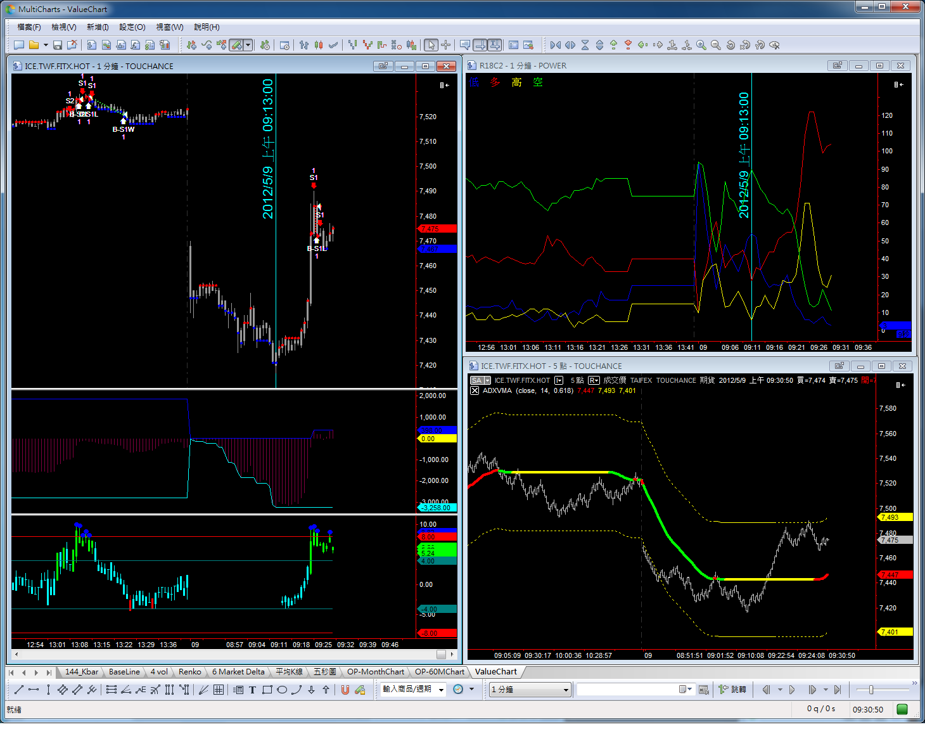This screenshot has width=925, height=734.
Task: Open the 檢視(V) menu
Action: 64,27
